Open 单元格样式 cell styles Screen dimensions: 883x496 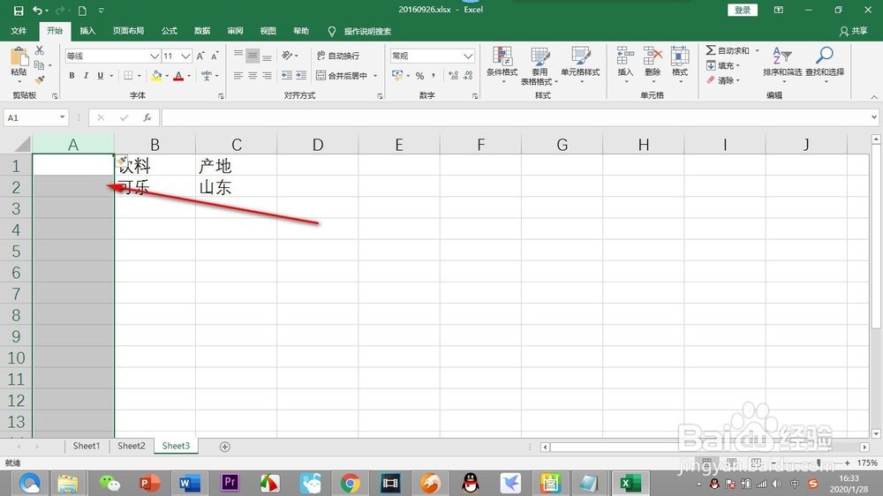pos(580,65)
